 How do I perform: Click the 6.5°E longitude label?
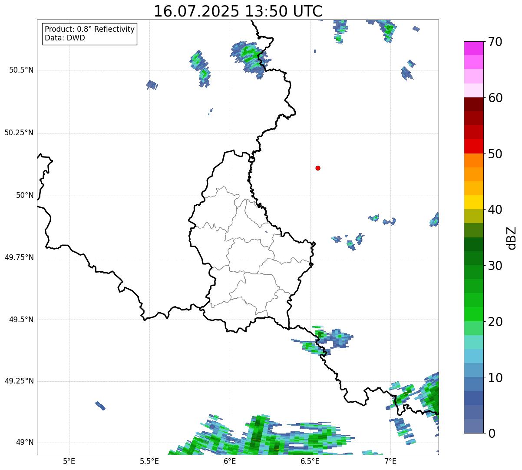(310, 461)
